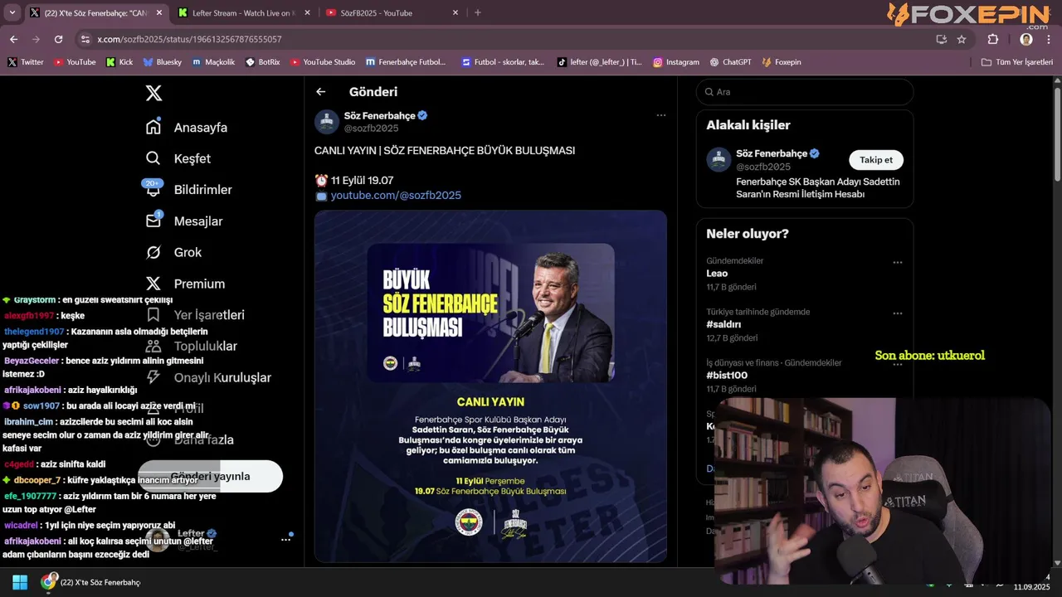Open youtube.com/@sozfb2025 link

(x=396, y=196)
